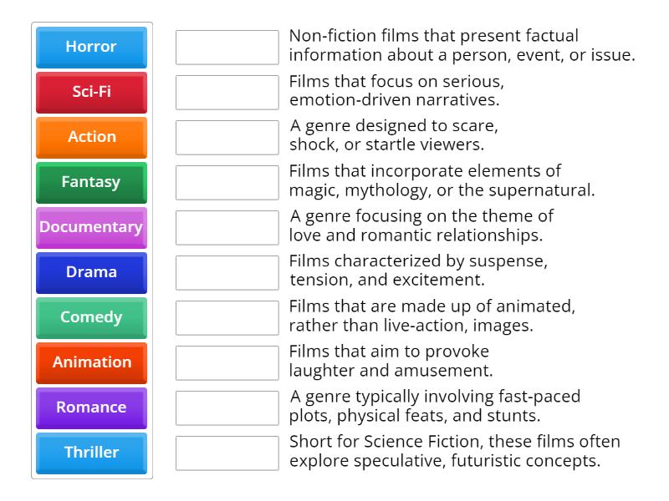This screenshot has height=501, width=669.
Task: Click the answer box beside the non-fiction films definition
Action: tap(227, 47)
